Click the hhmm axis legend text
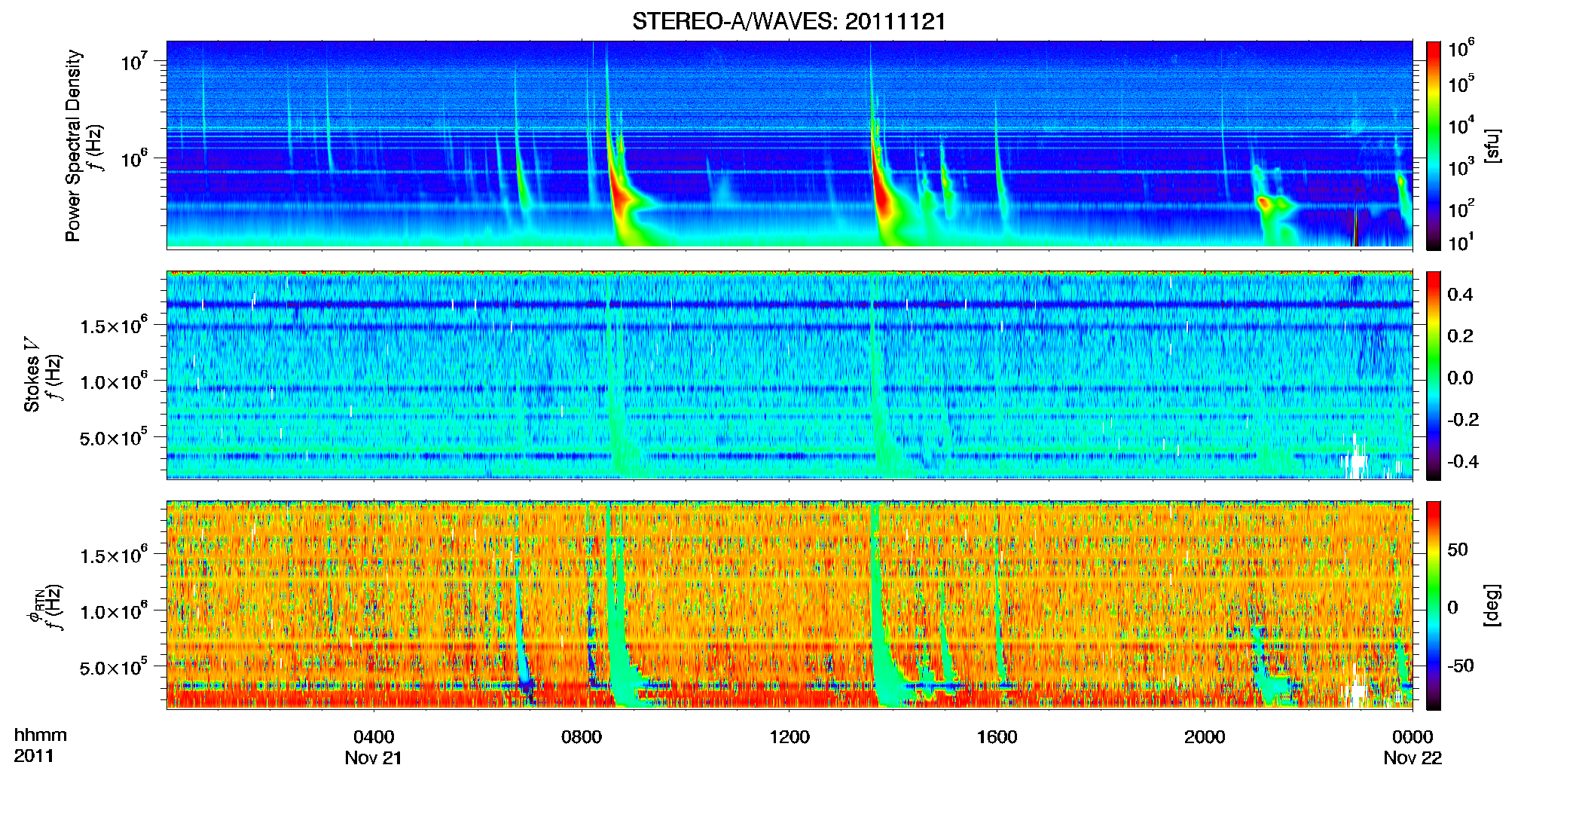The width and height of the screenshot is (1579, 814). (41, 735)
